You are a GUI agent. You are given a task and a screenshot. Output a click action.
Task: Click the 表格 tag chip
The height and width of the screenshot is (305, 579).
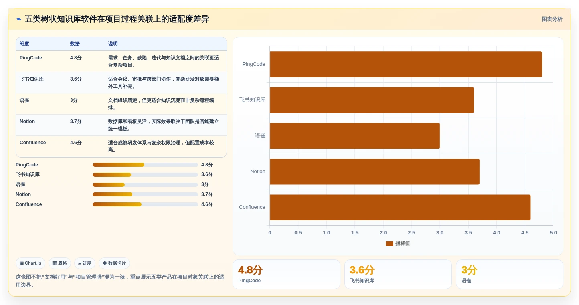(60, 263)
